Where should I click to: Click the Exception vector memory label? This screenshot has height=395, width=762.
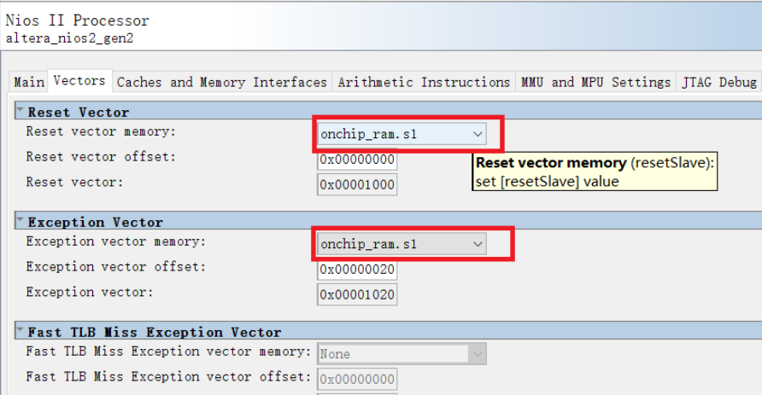pyautogui.click(x=116, y=242)
